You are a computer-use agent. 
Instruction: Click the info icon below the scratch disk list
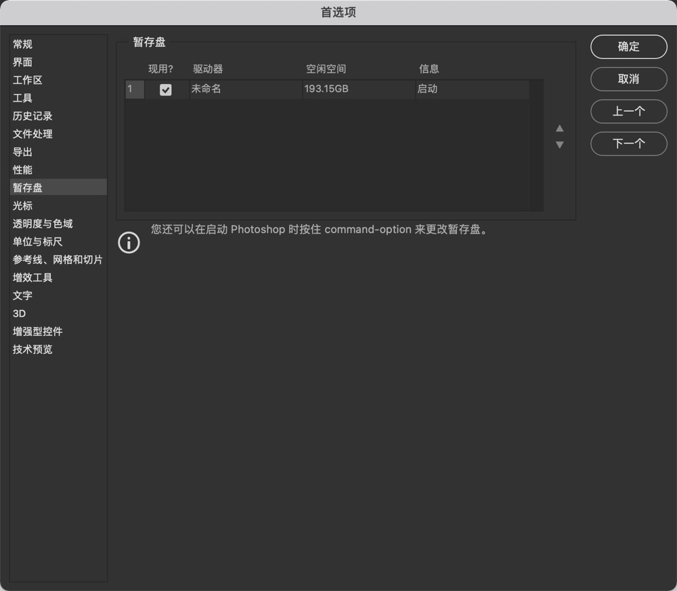(x=129, y=242)
